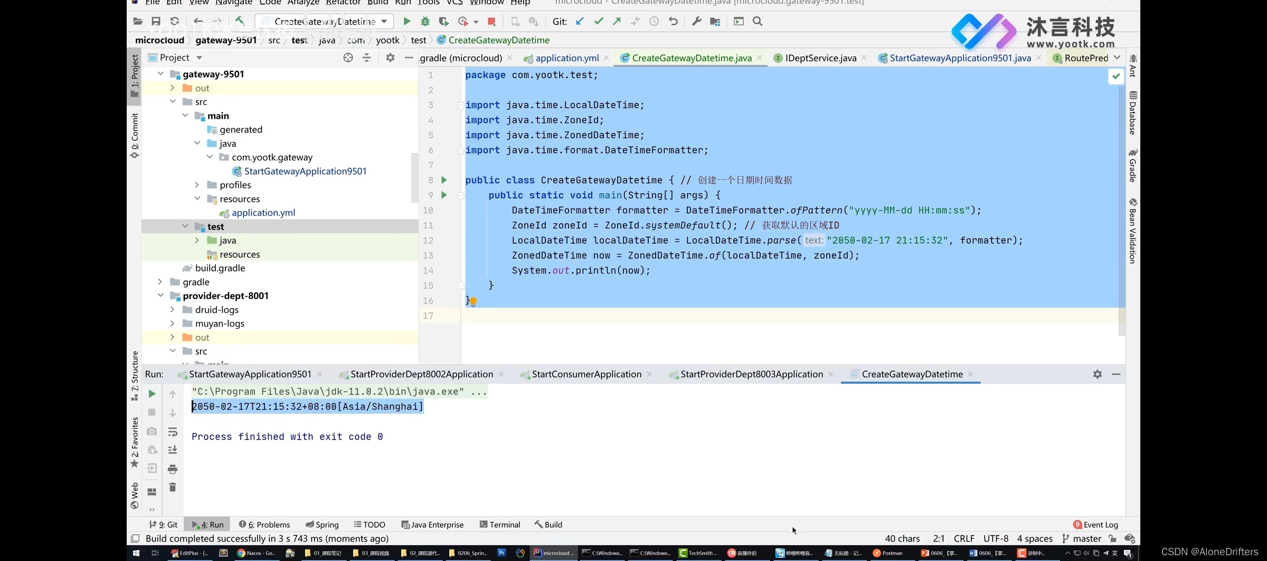1267x561 pixels.
Task: Change UTF-8 file encoding in status bar
Action: pos(996,538)
